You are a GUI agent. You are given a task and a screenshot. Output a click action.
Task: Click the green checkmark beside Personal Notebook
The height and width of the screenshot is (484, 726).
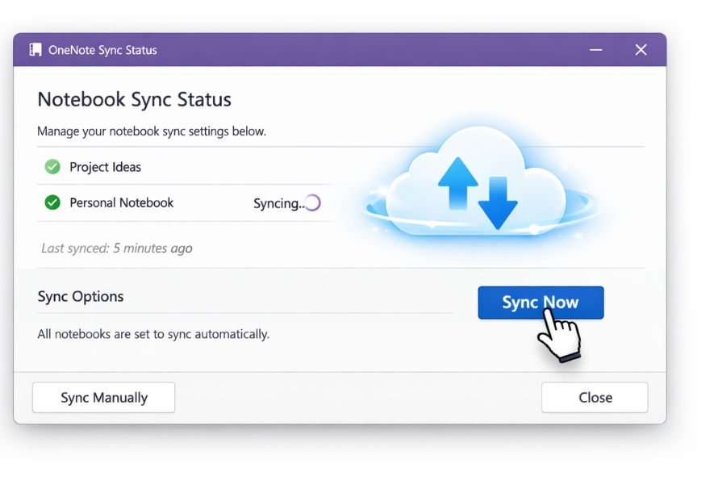click(52, 202)
